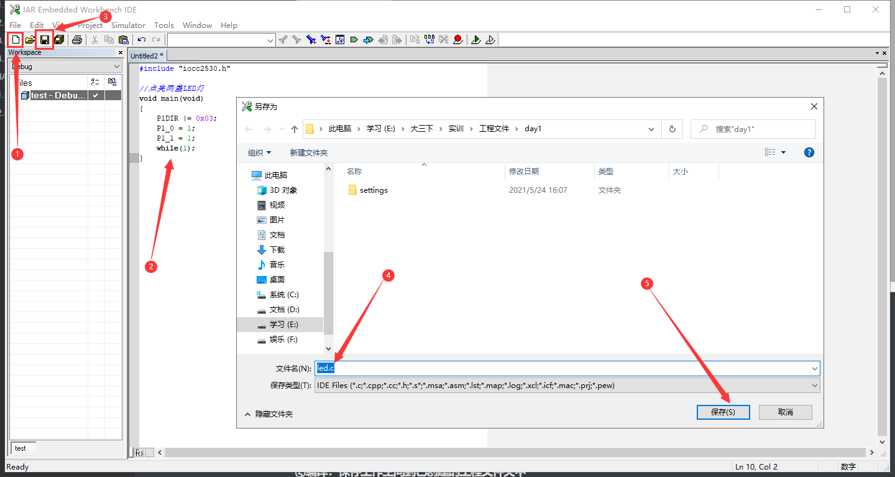Viewport: 895px width, 477px height.
Task: Select the settings folder in file list
Action: [x=374, y=190]
